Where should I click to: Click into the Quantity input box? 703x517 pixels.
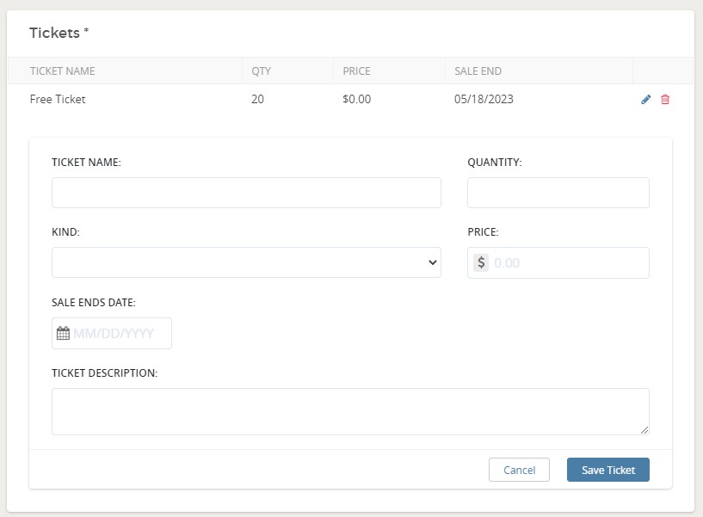[558, 193]
